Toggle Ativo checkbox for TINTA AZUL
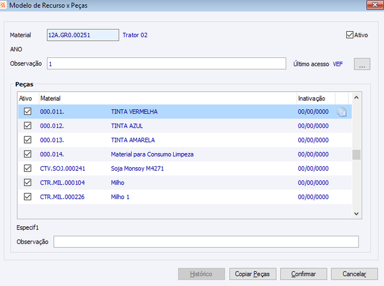Image resolution: width=384 pixels, height=286 pixels. click(28, 126)
